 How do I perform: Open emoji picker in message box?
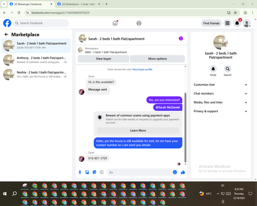click(175, 172)
